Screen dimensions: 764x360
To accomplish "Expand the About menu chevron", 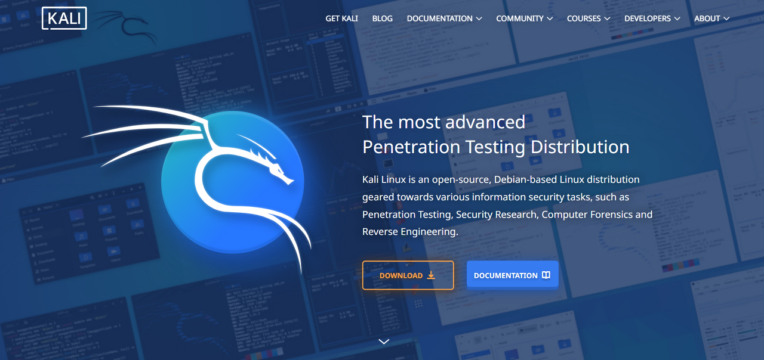I will (726, 18).
